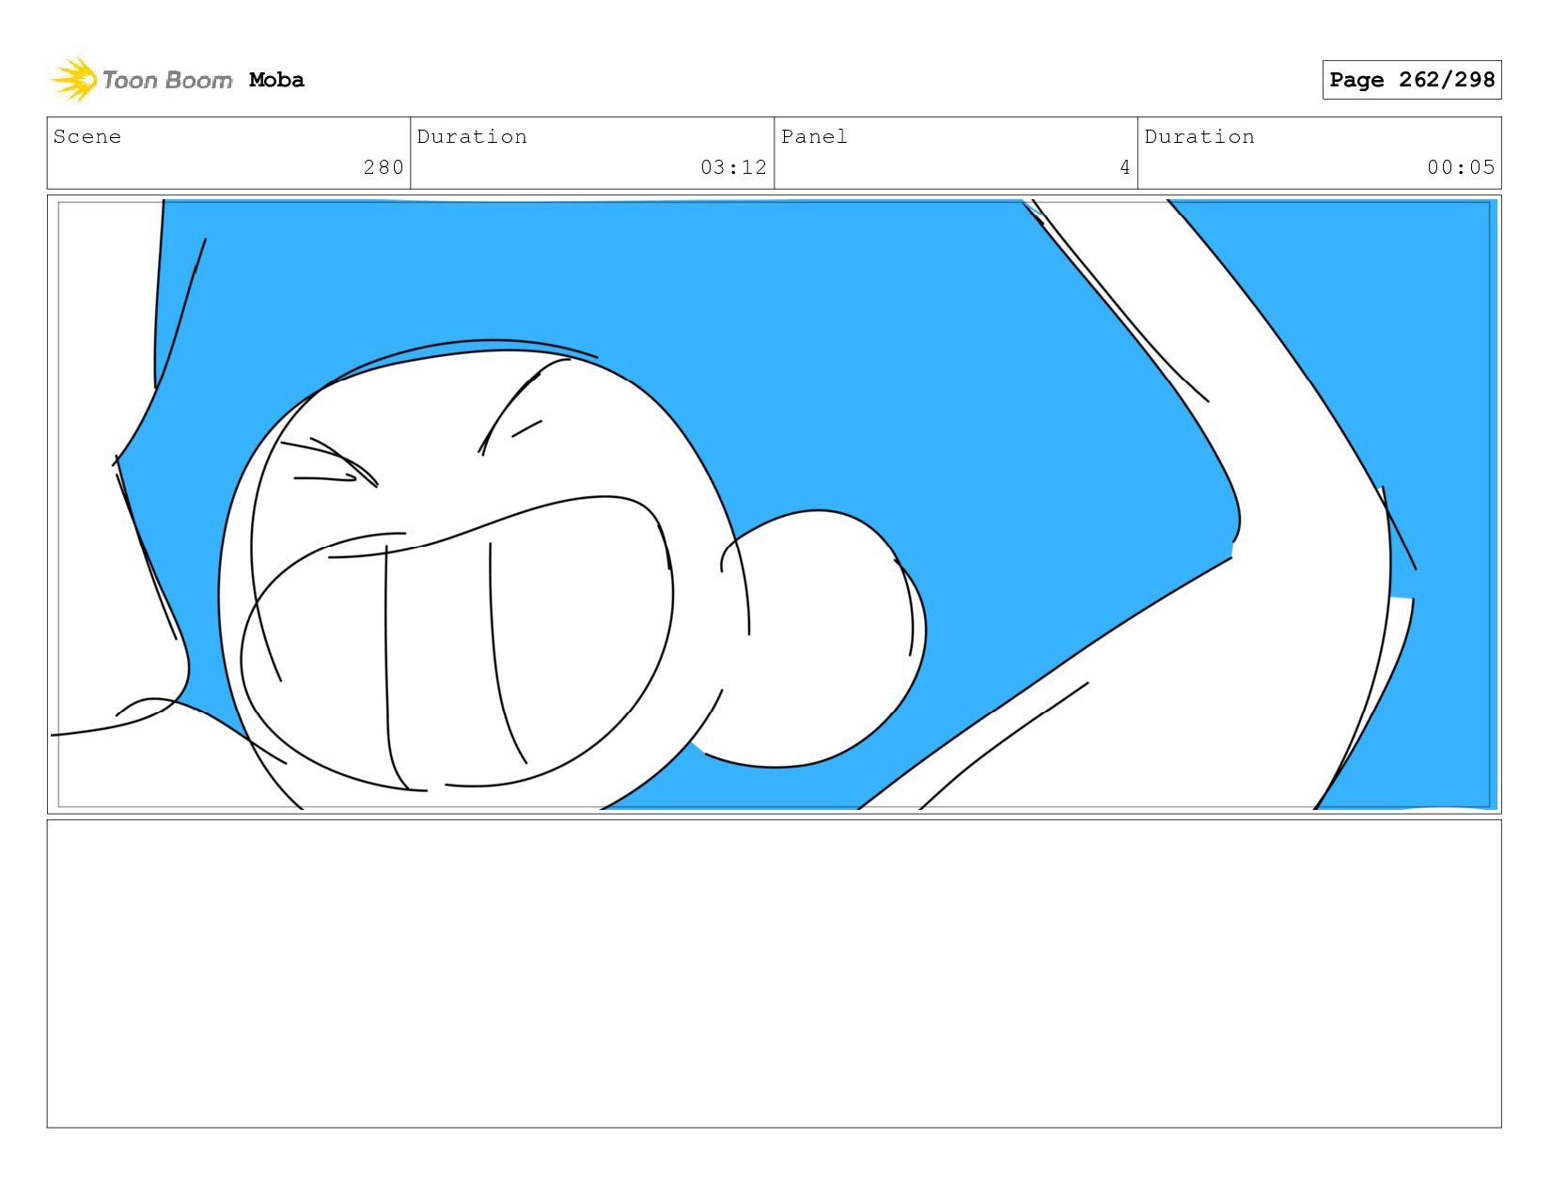Click the panel number "4"

[x=1124, y=167]
